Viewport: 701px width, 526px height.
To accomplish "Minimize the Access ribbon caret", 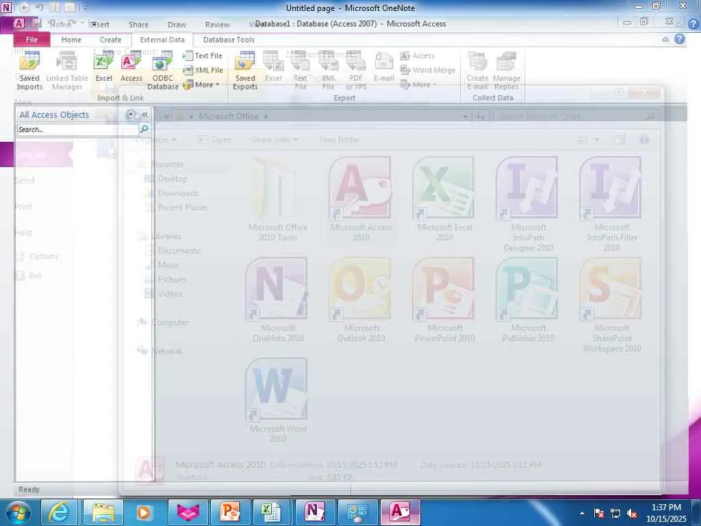I will tap(665, 40).
